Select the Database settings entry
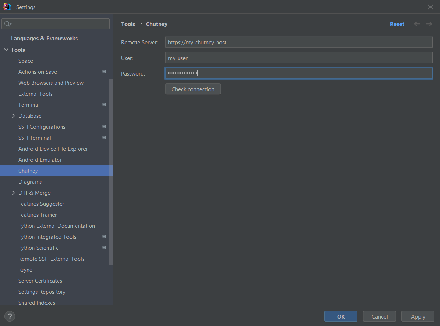440x326 pixels. [x=30, y=116]
